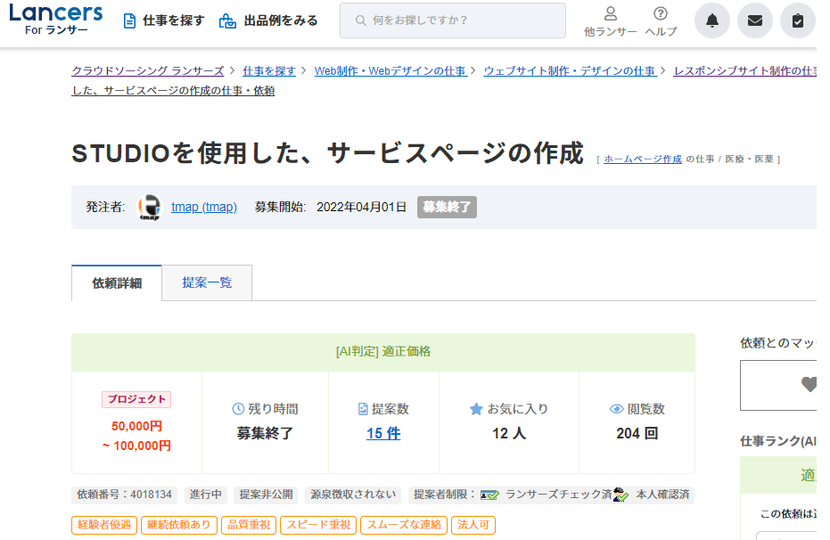The image size is (830, 540).
Task: Click the 他ランサー person icon
Action: tap(611, 14)
